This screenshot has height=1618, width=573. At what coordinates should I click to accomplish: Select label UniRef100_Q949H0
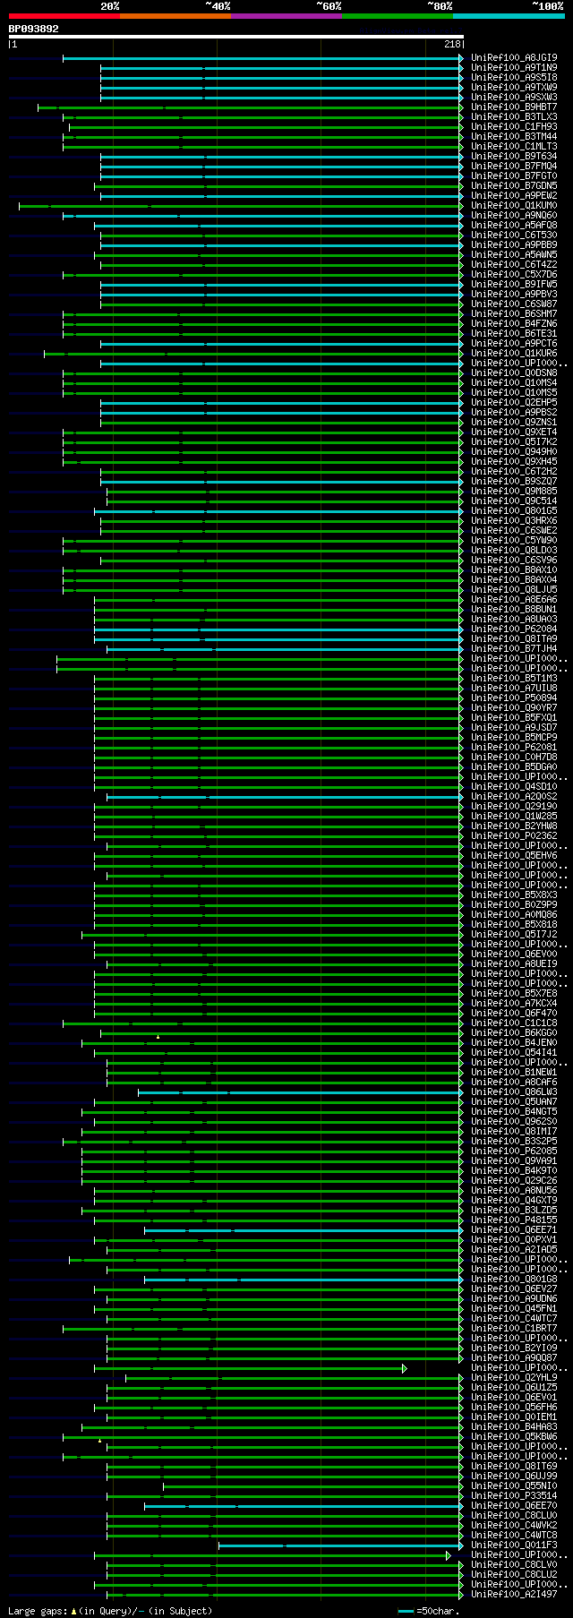click(514, 452)
